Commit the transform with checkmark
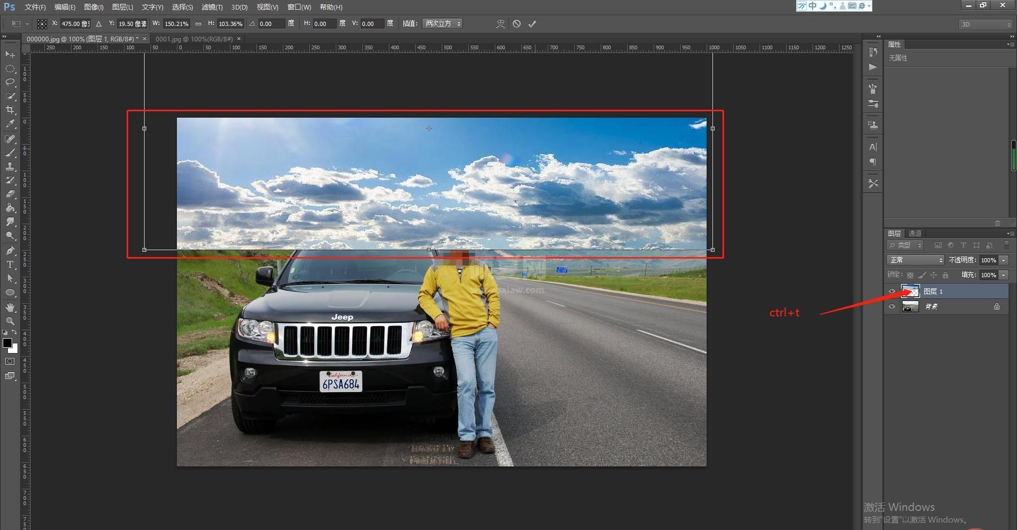 (532, 24)
